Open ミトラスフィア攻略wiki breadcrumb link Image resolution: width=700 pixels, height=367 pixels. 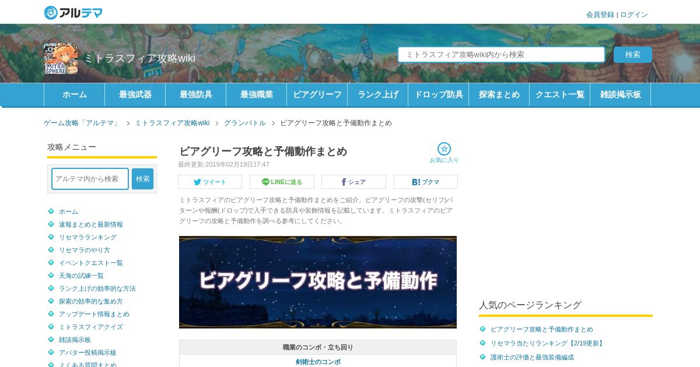pos(172,123)
